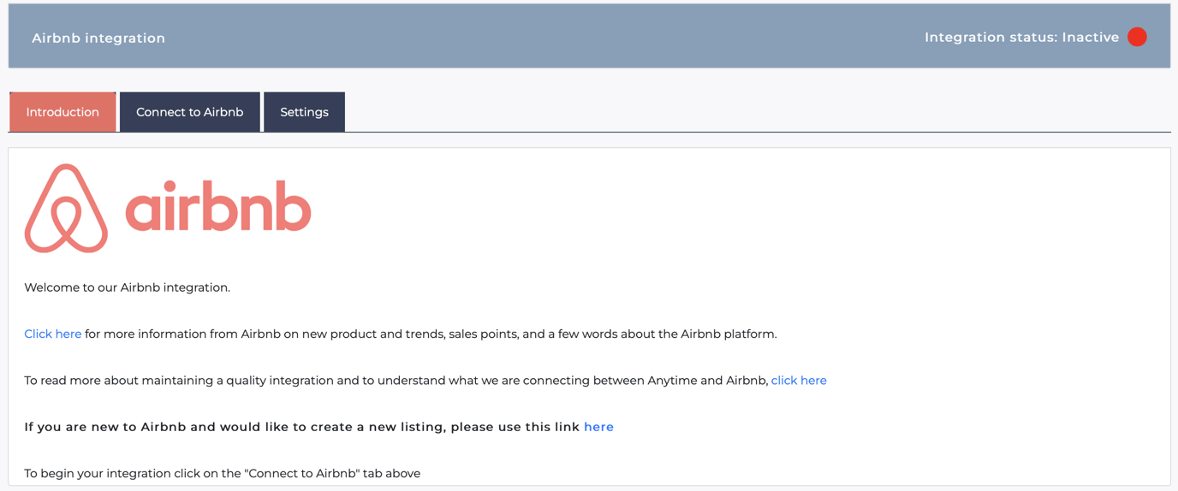The height and width of the screenshot is (491, 1178).
Task: Click the 'Airbnb integration' header title
Action: 98,38
